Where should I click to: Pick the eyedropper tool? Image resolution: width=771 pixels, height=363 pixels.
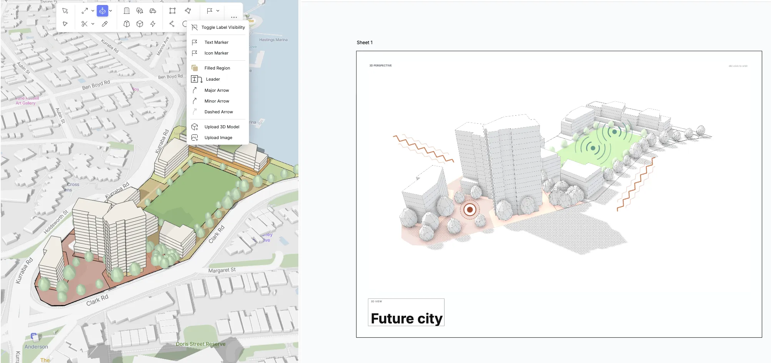(x=105, y=24)
